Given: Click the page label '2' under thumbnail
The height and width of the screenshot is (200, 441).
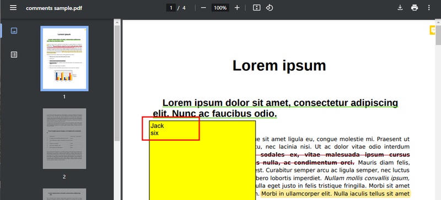Looking at the screenshot, I should 64,177.
